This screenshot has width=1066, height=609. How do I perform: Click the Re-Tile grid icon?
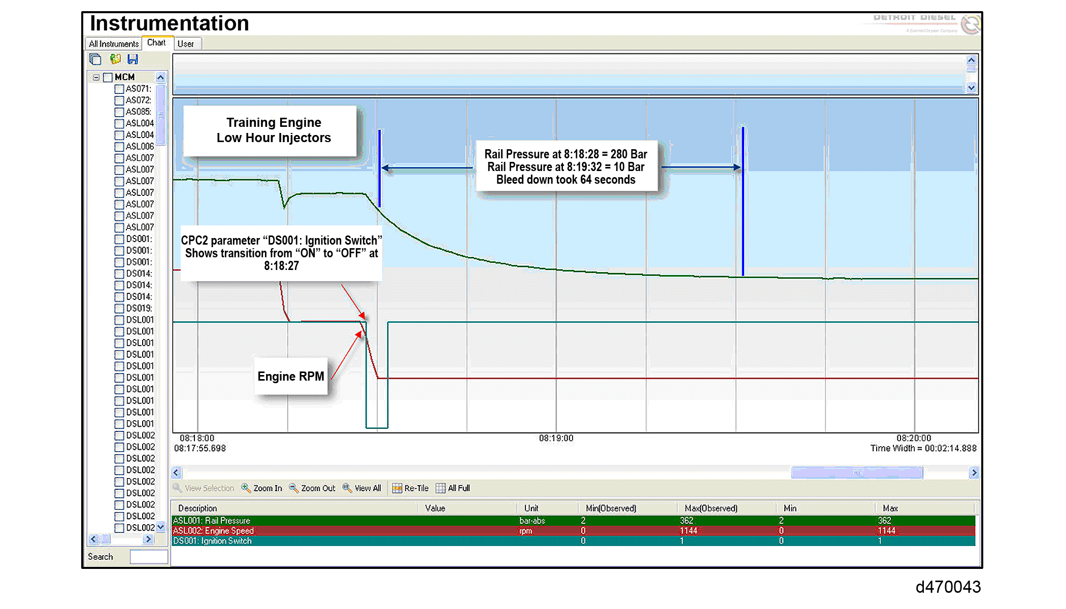[x=397, y=488]
